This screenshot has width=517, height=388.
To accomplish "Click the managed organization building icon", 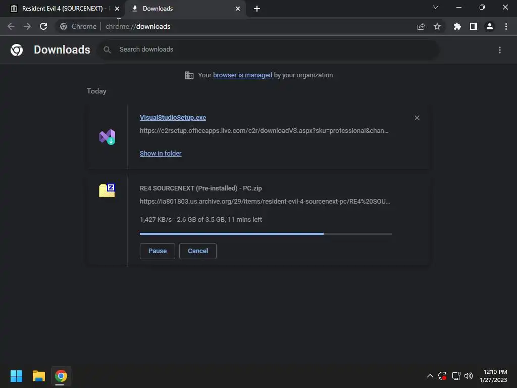I will 189,75.
